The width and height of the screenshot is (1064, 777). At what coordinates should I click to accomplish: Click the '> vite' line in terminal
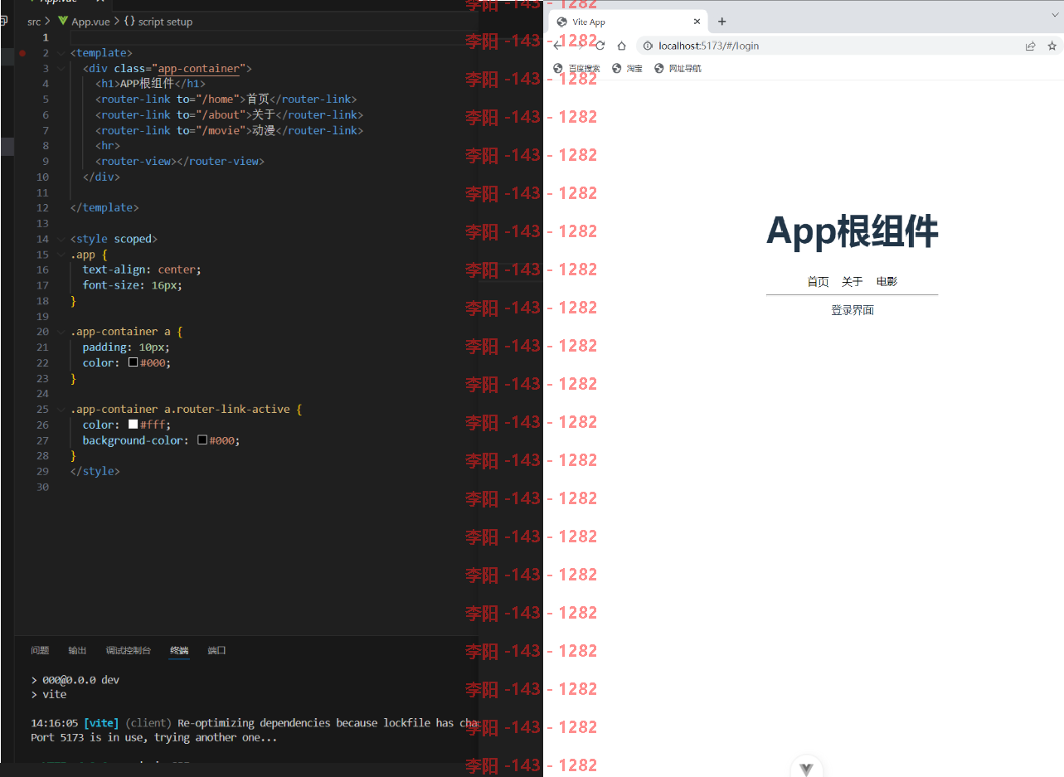point(49,695)
